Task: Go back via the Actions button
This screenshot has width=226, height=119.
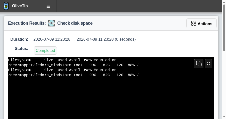Action: 201,23
